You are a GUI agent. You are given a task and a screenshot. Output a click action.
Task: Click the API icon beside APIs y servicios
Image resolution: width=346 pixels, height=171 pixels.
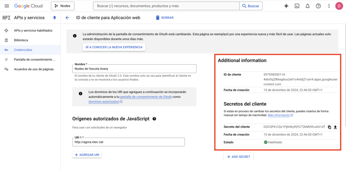6,18
